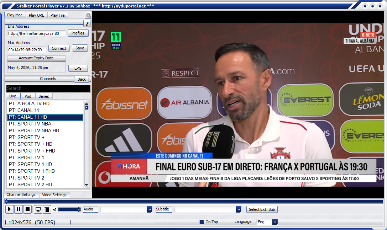Click the Profiles button
Screen dimensions: 387x230
pos(78,33)
